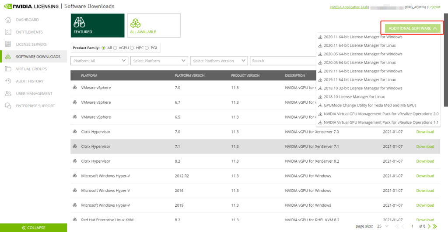Click the User Management people icon
The height and width of the screenshot is (232, 448).
8,93
